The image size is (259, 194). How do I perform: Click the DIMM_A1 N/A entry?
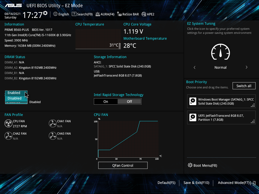[14, 62]
